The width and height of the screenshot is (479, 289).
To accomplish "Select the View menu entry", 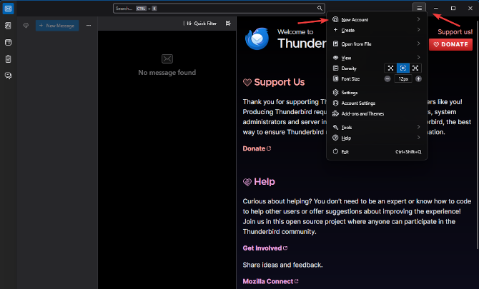I will point(376,58).
